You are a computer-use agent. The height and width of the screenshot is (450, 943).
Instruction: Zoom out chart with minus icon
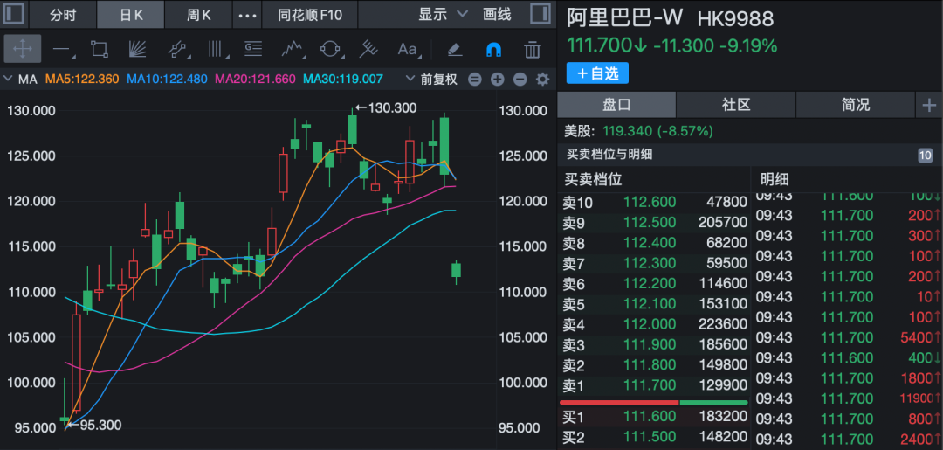pos(520,80)
